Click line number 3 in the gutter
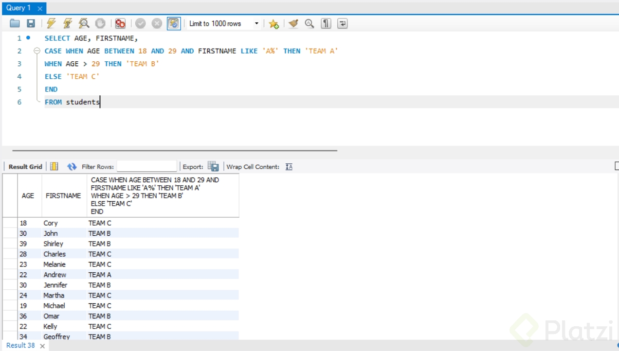The image size is (619, 351). coord(19,64)
